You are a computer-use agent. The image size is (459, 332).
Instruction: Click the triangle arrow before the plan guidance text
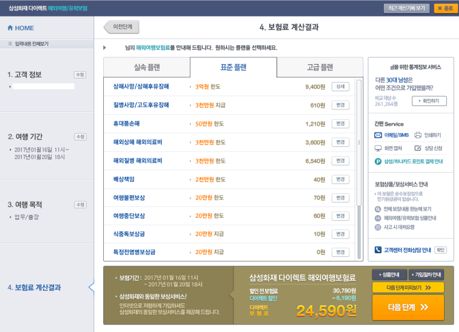pyautogui.click(x=104, y=48)
